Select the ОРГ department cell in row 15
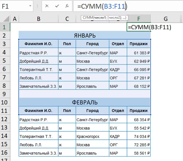The image size is (183, 161). tap(118, 144)
